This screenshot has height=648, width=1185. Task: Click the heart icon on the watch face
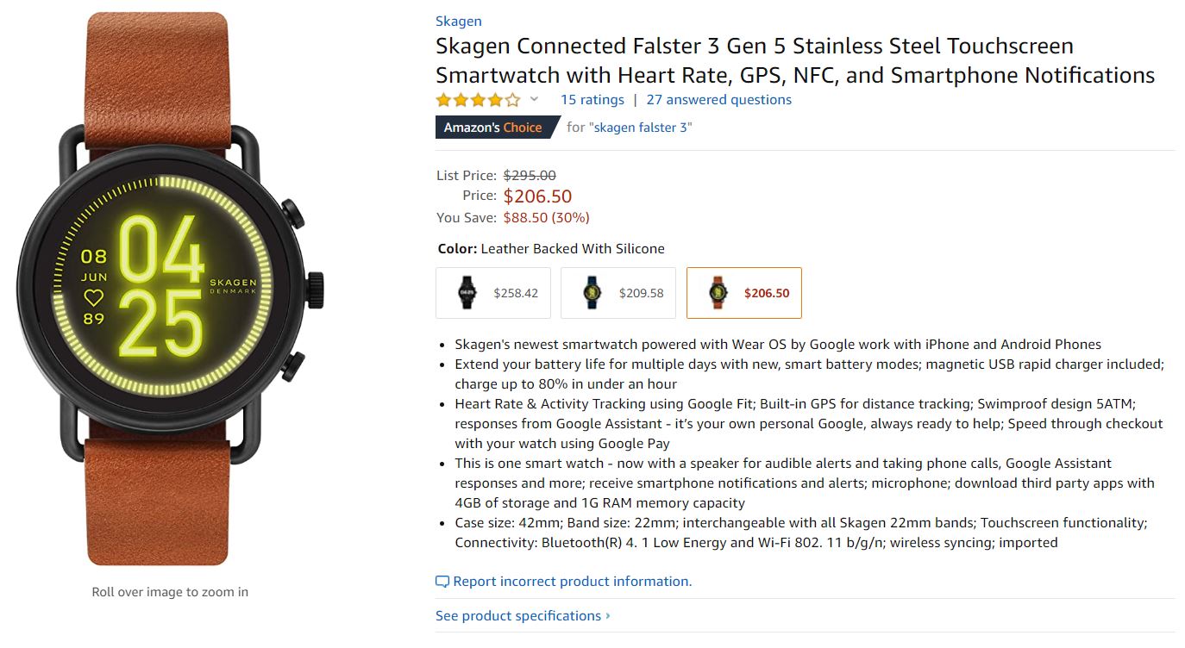tap(93, 298)
